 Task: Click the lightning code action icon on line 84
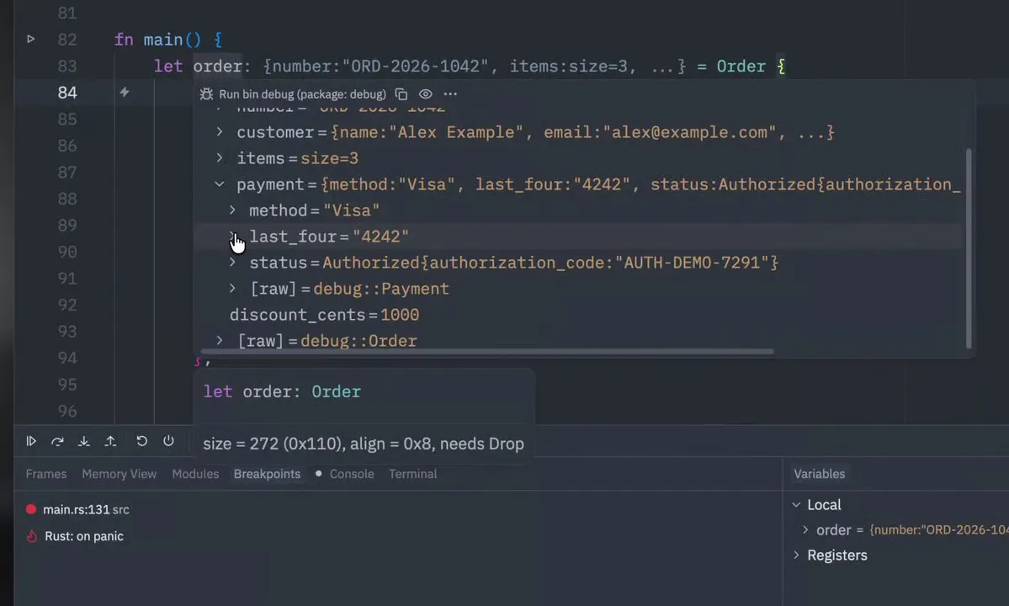(125, 93)
